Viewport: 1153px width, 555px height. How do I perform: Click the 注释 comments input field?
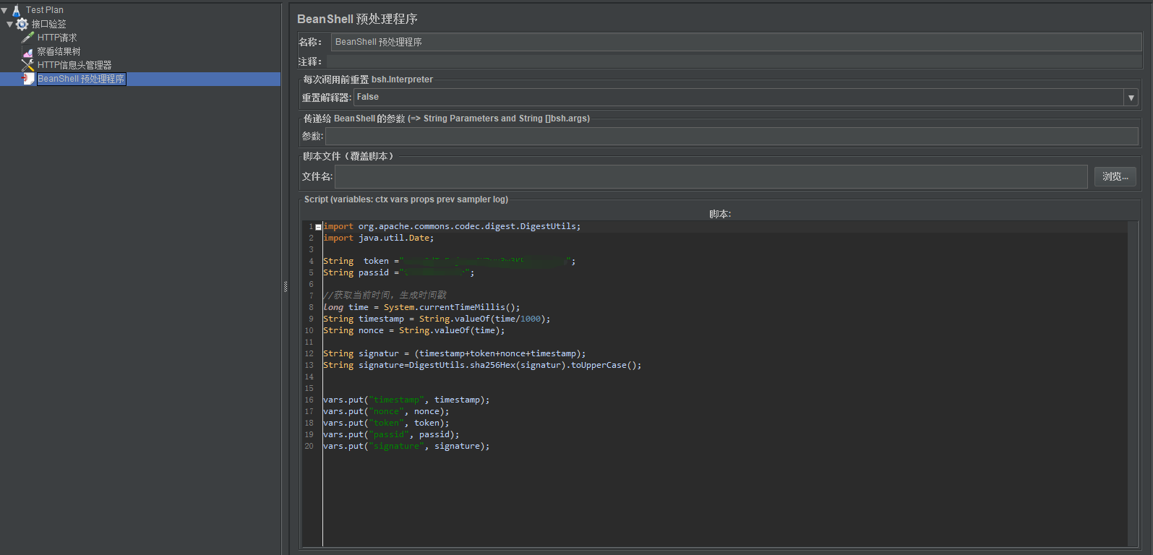click(x=733, y=62)
